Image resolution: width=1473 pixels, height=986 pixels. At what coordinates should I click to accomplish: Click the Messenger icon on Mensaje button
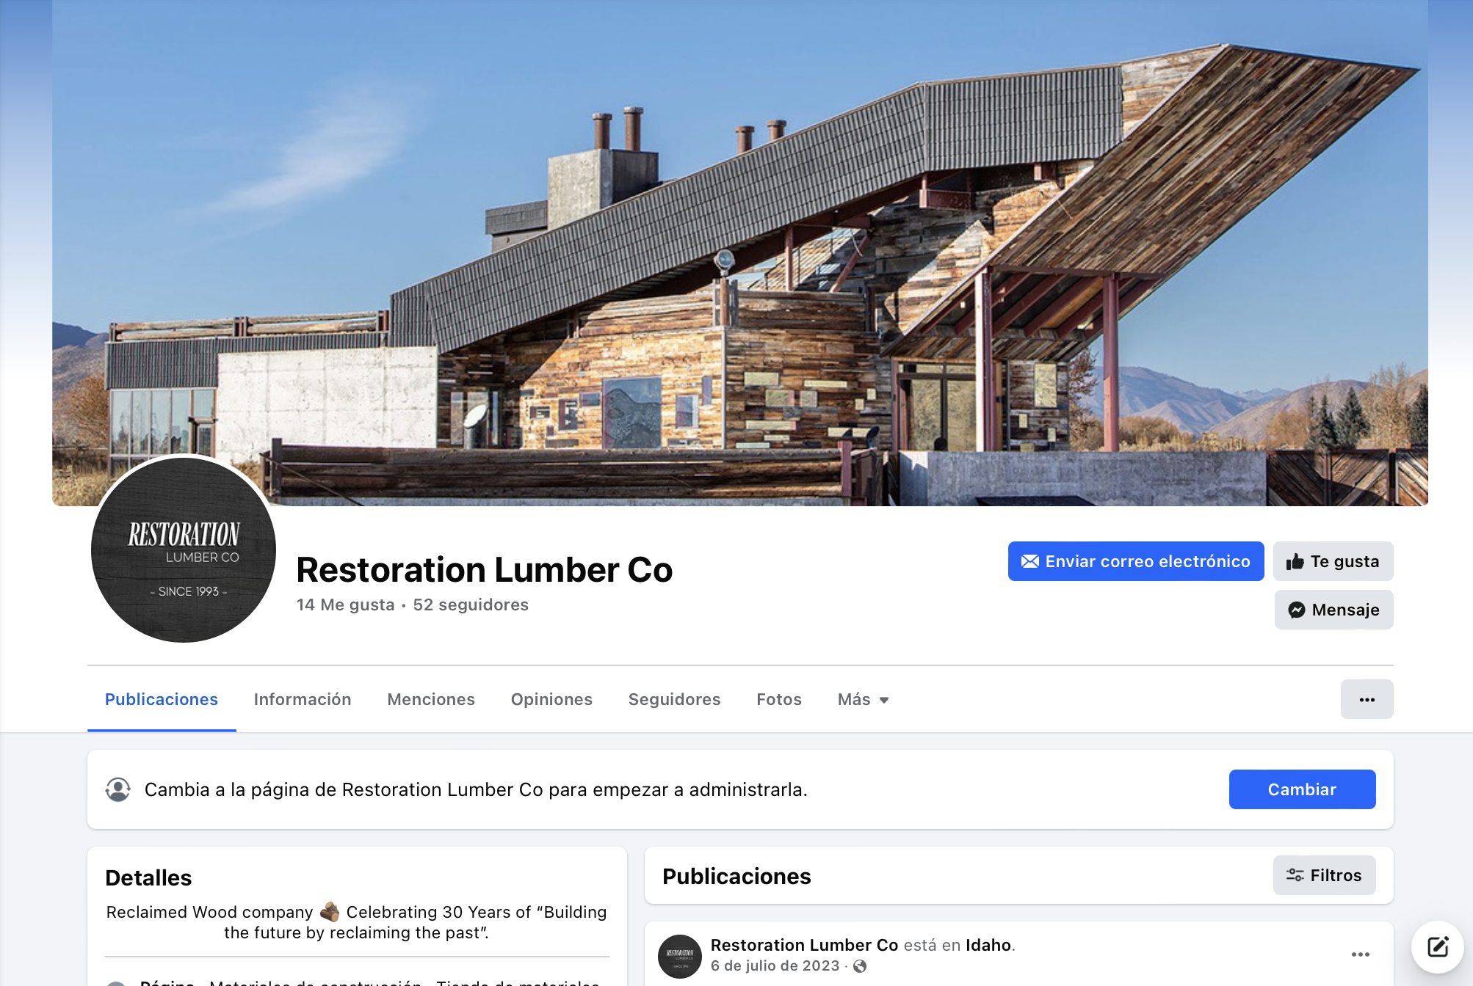[x=1297, y=610]
